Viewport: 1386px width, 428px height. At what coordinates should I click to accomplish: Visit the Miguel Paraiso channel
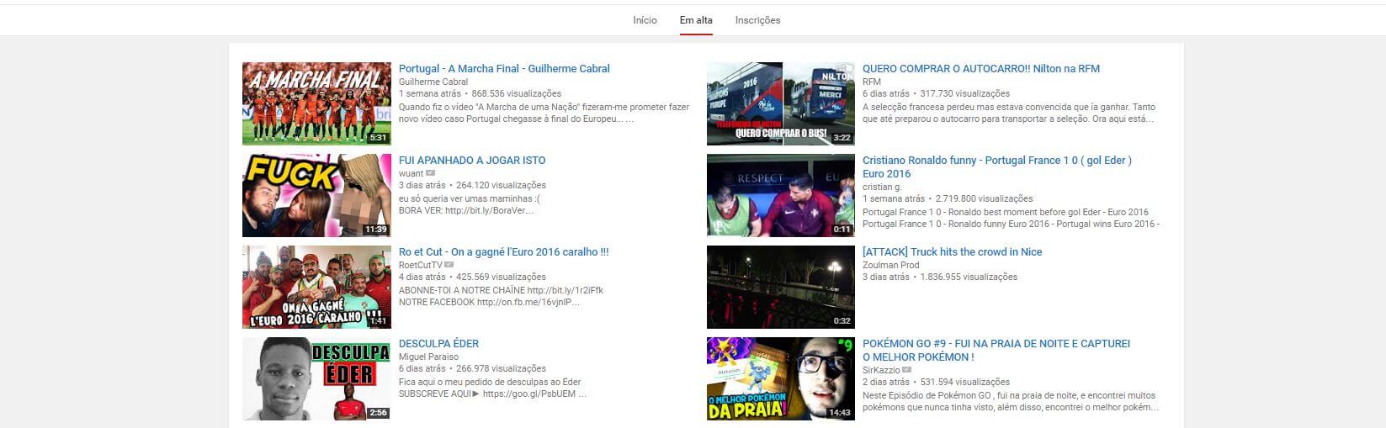tap(428, 357)
